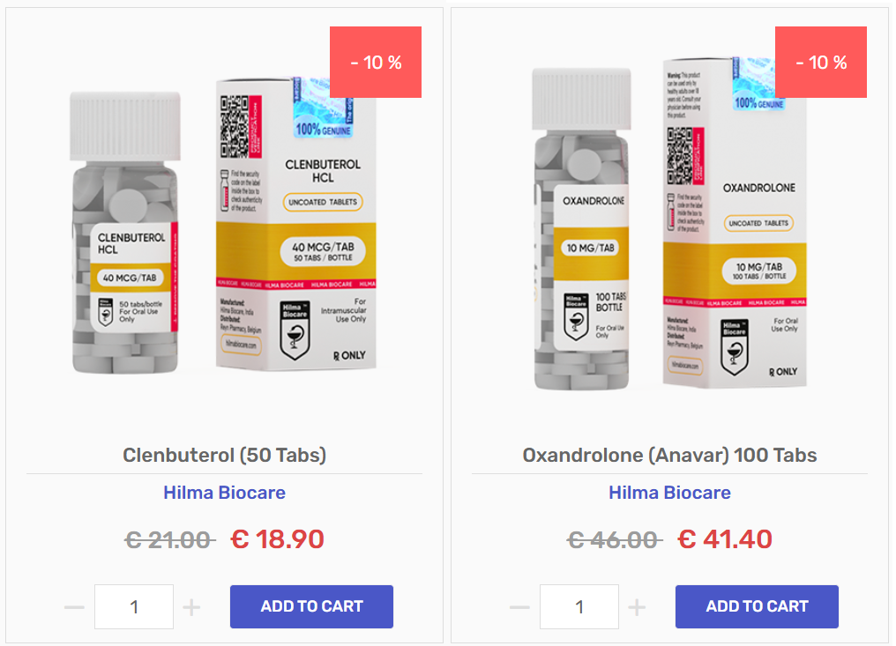Screen dimensions: 896x646
Task: Click the € 41.40 discounted price
Action: click(725, 539)
